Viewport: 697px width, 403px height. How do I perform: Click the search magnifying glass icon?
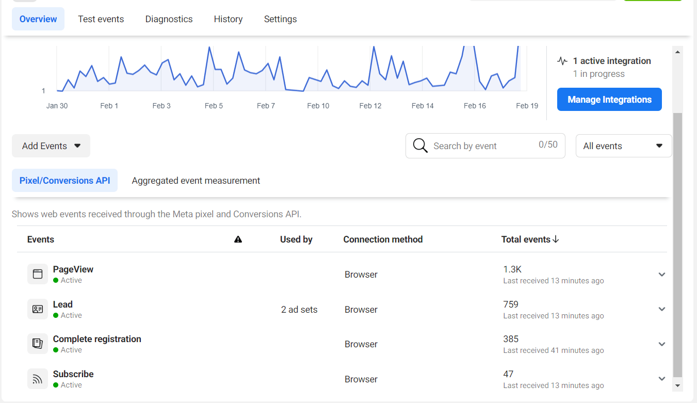[x=420, y=146]
